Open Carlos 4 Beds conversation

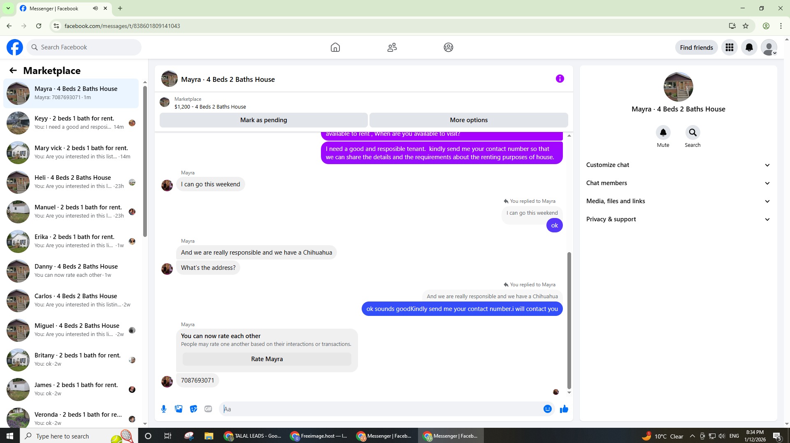pyautogui.click(x=71, y=300)
